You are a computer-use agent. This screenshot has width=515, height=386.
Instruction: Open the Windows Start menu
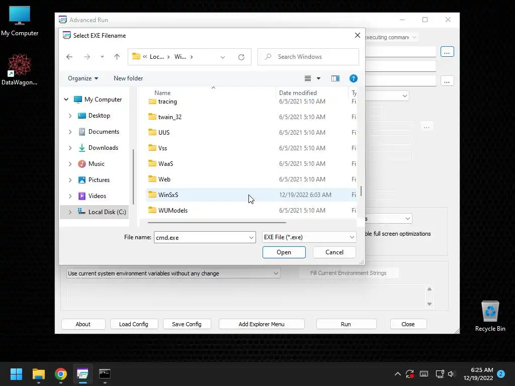16,374
